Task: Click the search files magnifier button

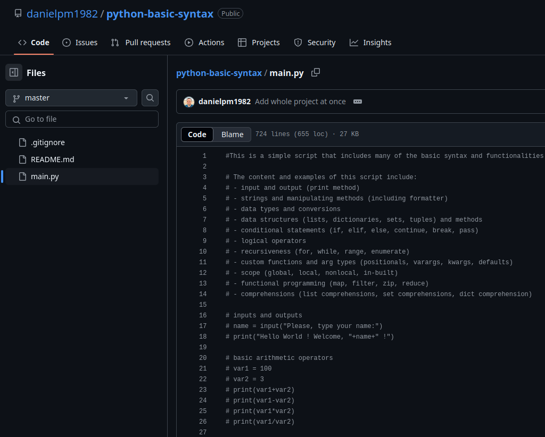Action: point(150,98)
